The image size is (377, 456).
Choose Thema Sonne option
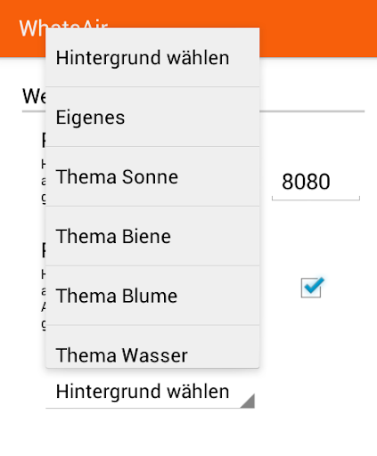[152, 176]
